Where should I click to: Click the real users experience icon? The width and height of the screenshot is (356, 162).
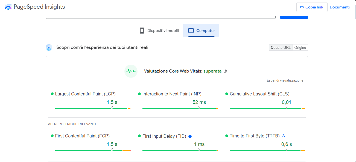coord(49,47)
